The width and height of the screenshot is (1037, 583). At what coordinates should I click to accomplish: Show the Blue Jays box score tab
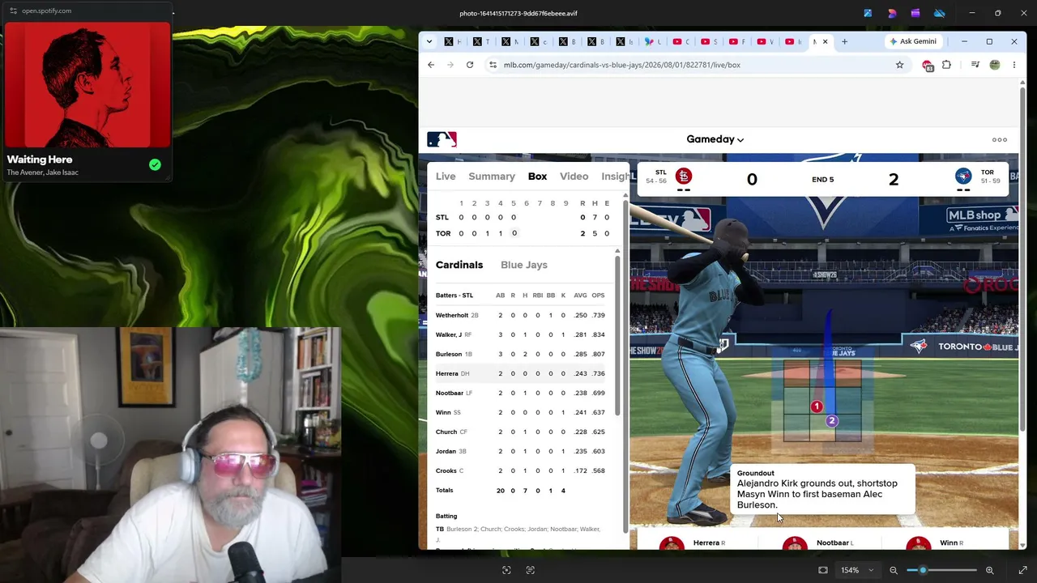click(x=524, y=265)
